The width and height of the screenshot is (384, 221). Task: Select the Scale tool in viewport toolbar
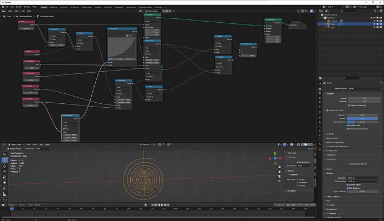(4, 177)
